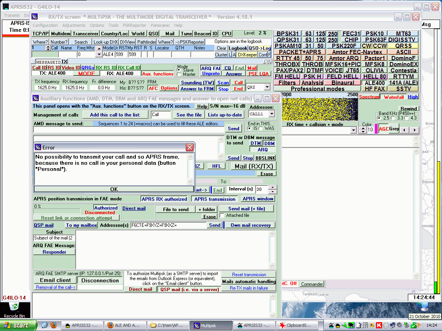The width and height of the screenshot is (442, 331).
Task: Switch to Spectrum view
Action: 369,97
